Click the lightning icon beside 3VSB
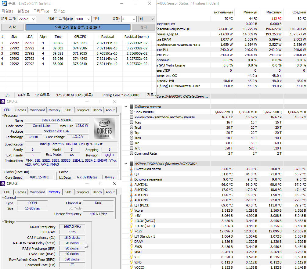 pos(132,247)
